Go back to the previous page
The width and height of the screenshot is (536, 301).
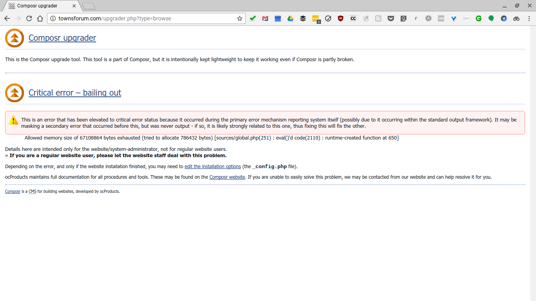coord(7,18)
